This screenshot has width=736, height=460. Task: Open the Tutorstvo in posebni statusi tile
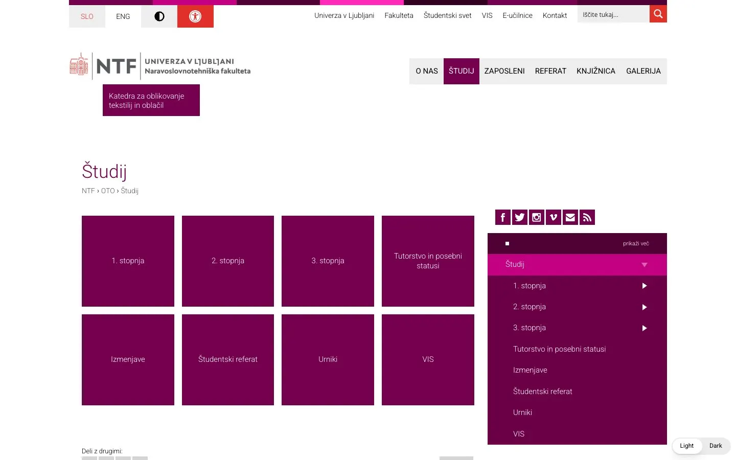(428, 261)
